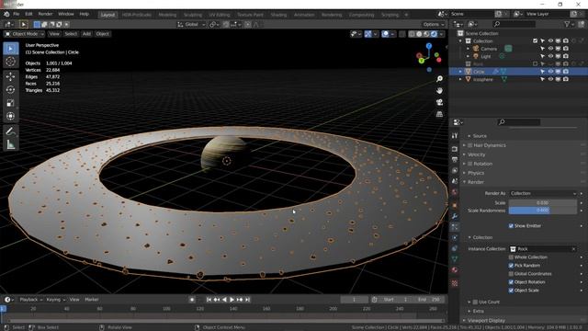
Task: Open the Output properties tab icon
Action: (455, 159)
